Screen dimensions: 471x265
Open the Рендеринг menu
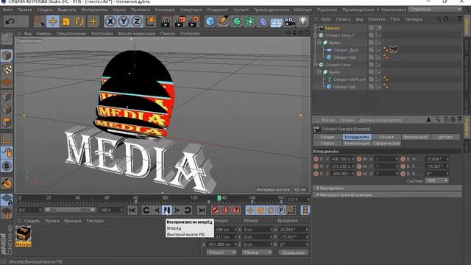(218, 10)
